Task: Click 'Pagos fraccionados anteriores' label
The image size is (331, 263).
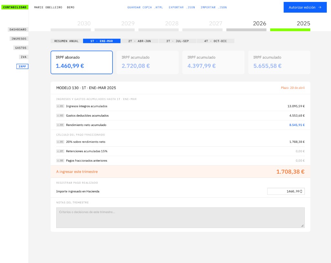Action: [87, 161]
